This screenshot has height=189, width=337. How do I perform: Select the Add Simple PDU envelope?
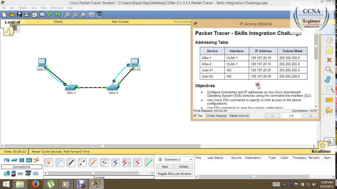tap(329, 100)
